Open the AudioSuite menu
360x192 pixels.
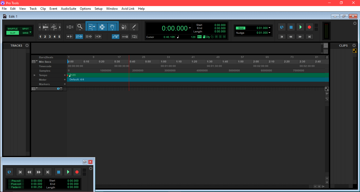point(68,9)
